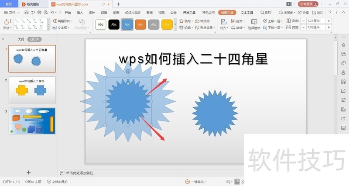Increase height with the plus stepper
Screen dimensions: 349x186
click(x=329, y=21)
